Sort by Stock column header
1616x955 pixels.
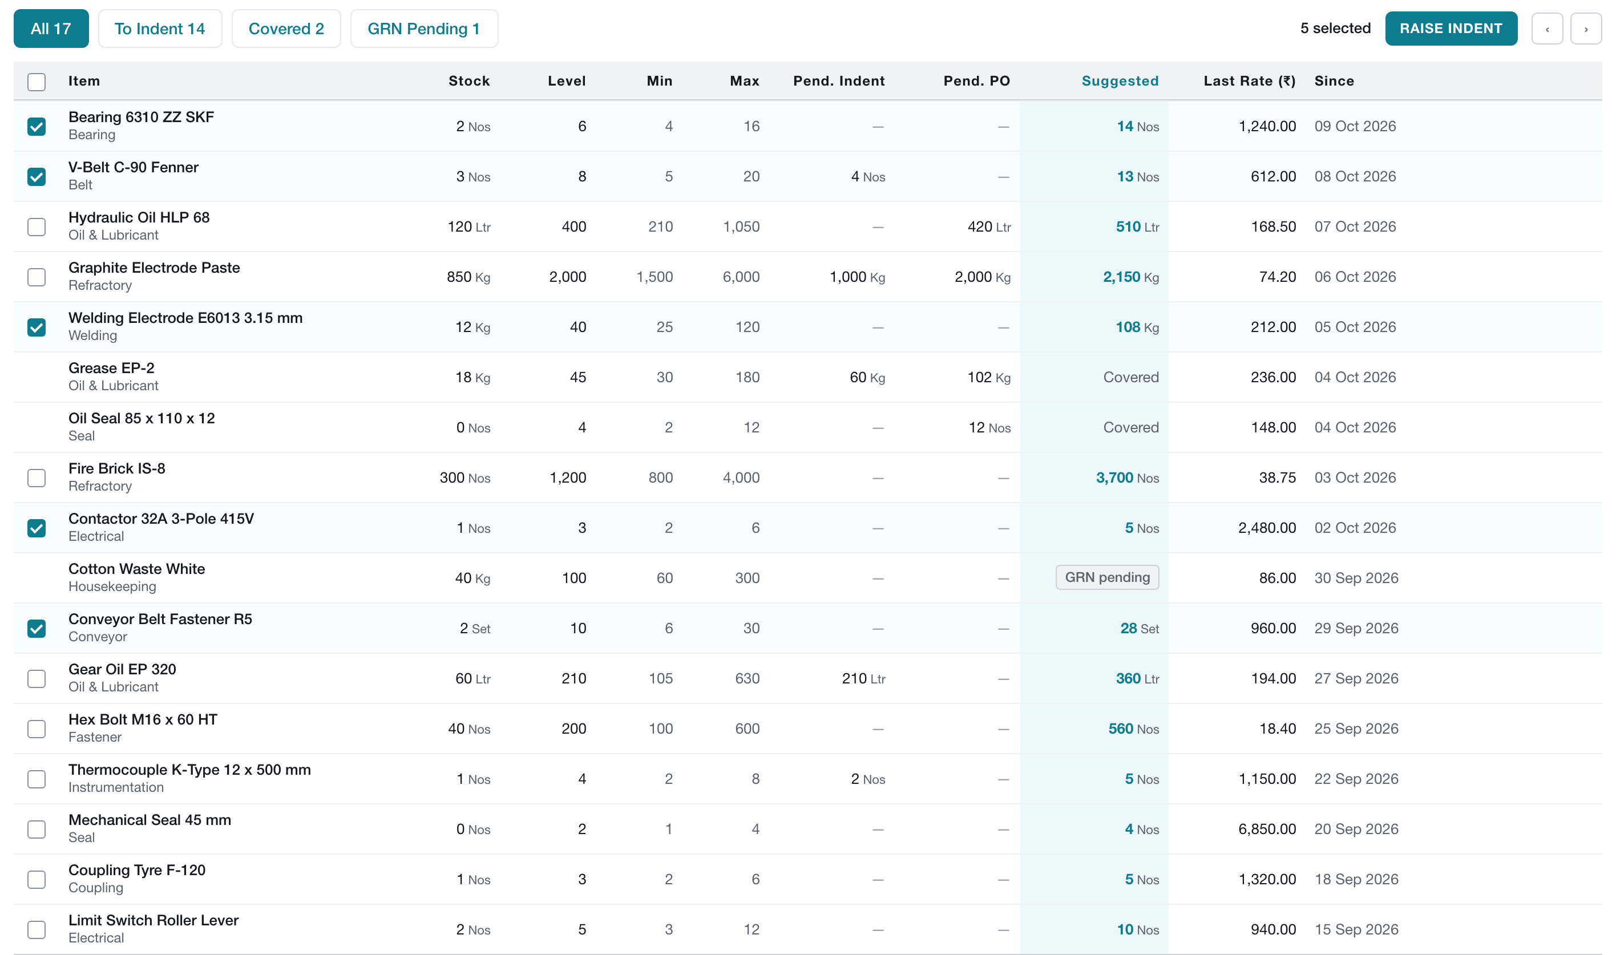click(x=469, y=81)
